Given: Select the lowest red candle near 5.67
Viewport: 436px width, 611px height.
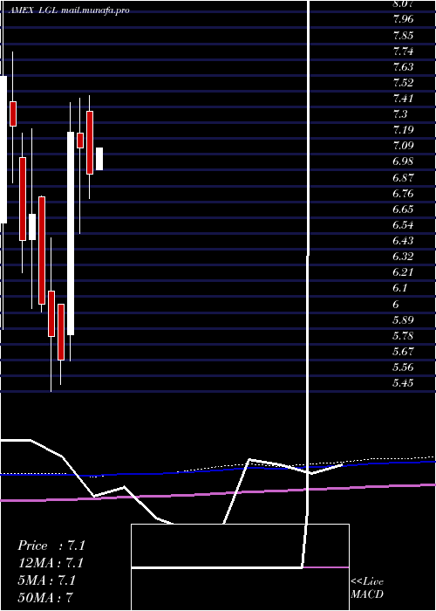Looking at the screenshot, I should [x=61, y=332].
